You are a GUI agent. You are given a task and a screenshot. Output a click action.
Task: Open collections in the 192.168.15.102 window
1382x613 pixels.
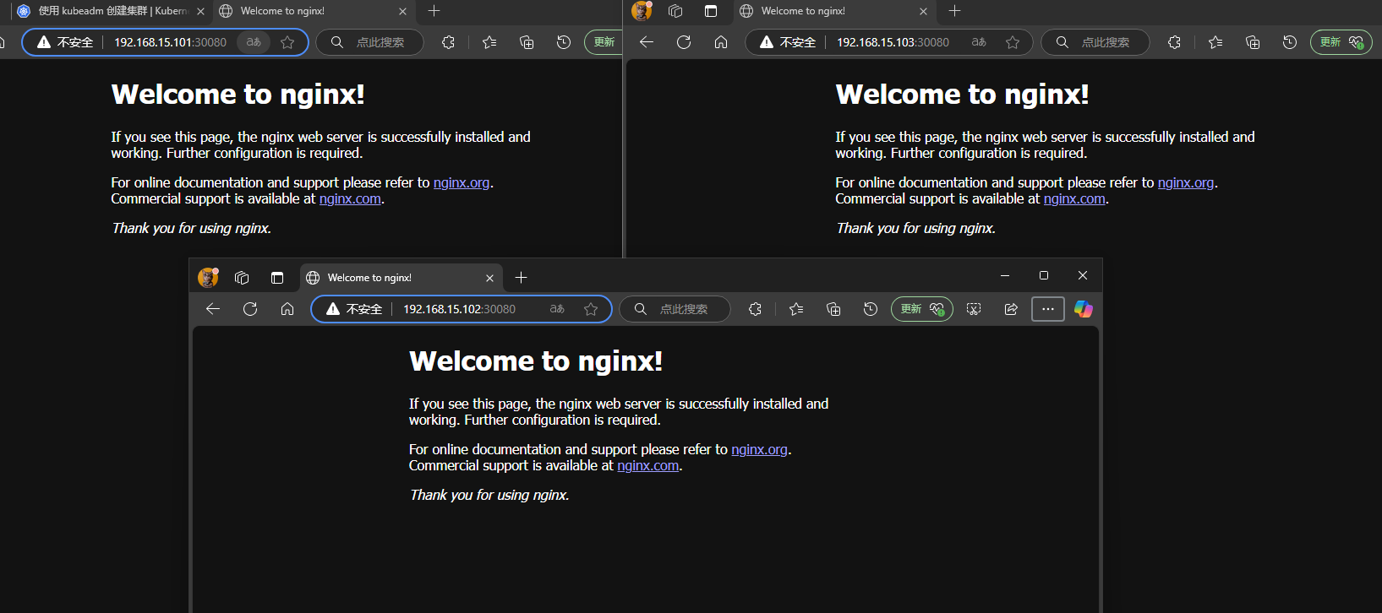(833, 309)
